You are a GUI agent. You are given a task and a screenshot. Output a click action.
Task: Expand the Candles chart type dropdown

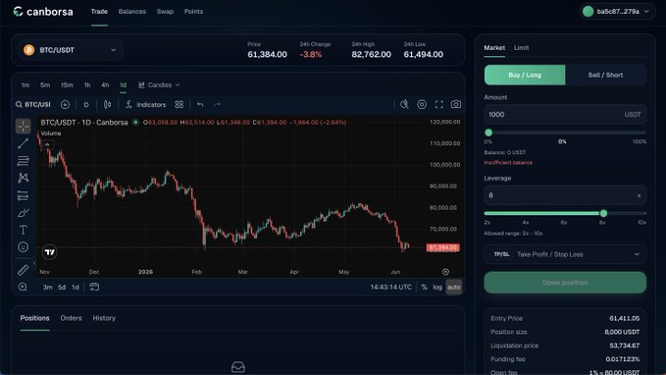[159, 85]
